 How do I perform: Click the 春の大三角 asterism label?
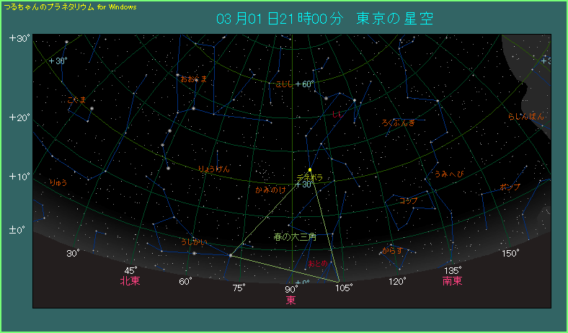point(294,236)
